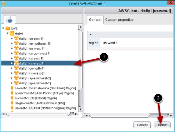Click the eu-west-1 Ireland region pin icon
The width and height of the screenshot is (175, 132).
pos(12,98)
